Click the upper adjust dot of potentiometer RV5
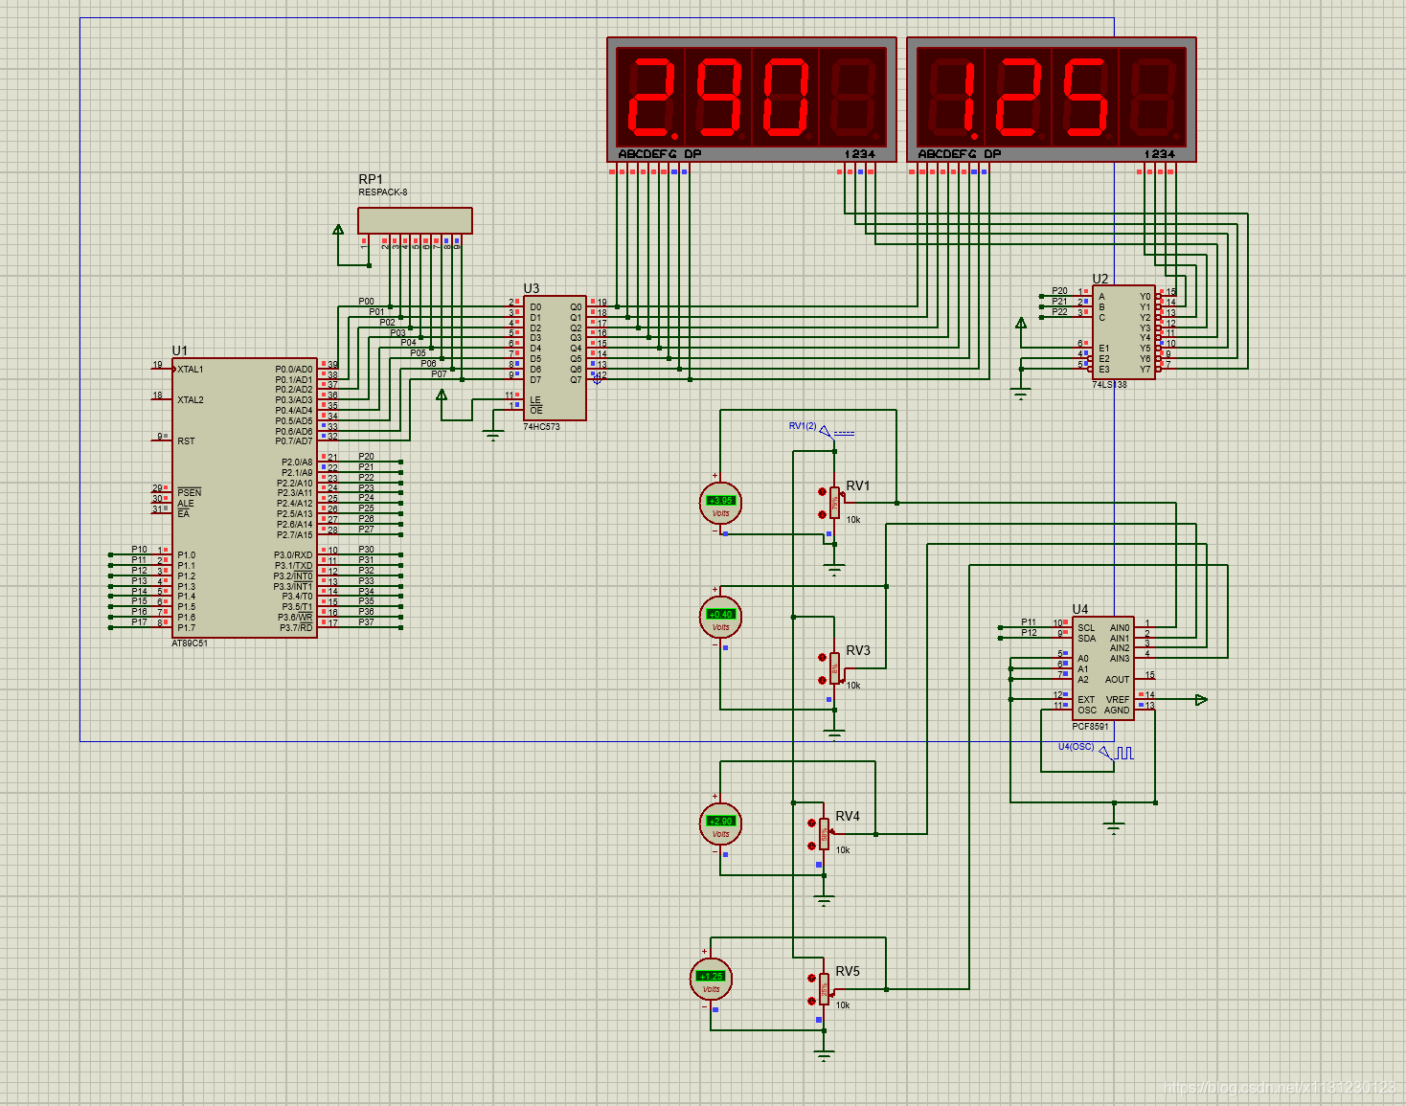Viewport: 1406px width, 1106px height. (x=811, y=978)
